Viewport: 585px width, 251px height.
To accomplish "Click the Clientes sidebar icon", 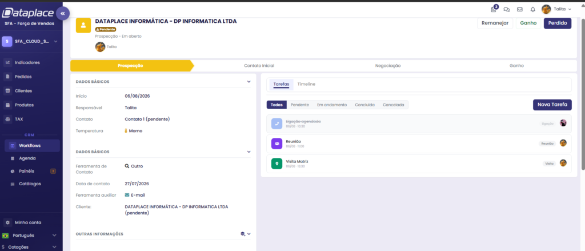I will pyautogui.click(x=7, y=91).
